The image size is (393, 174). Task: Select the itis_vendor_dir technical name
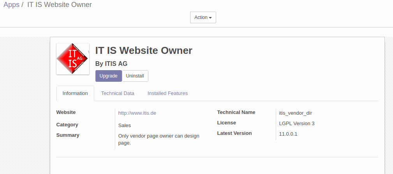pos(296,113)
